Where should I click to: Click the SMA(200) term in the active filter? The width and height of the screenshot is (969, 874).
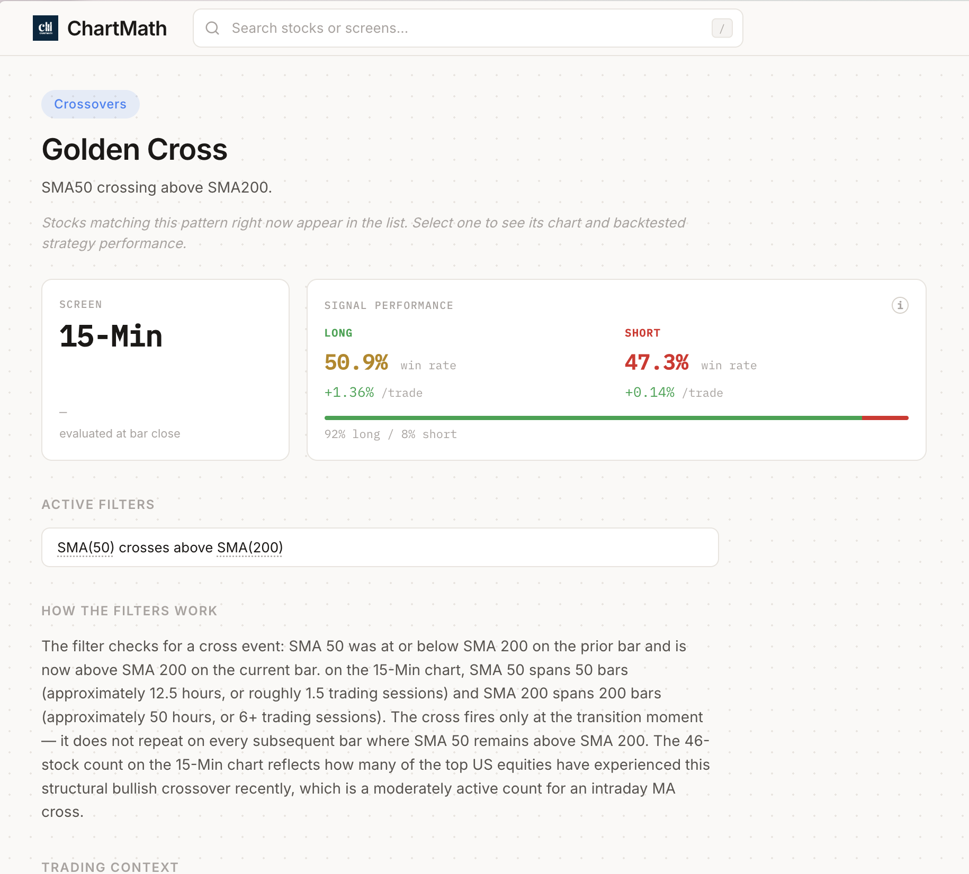coord(250,547)
